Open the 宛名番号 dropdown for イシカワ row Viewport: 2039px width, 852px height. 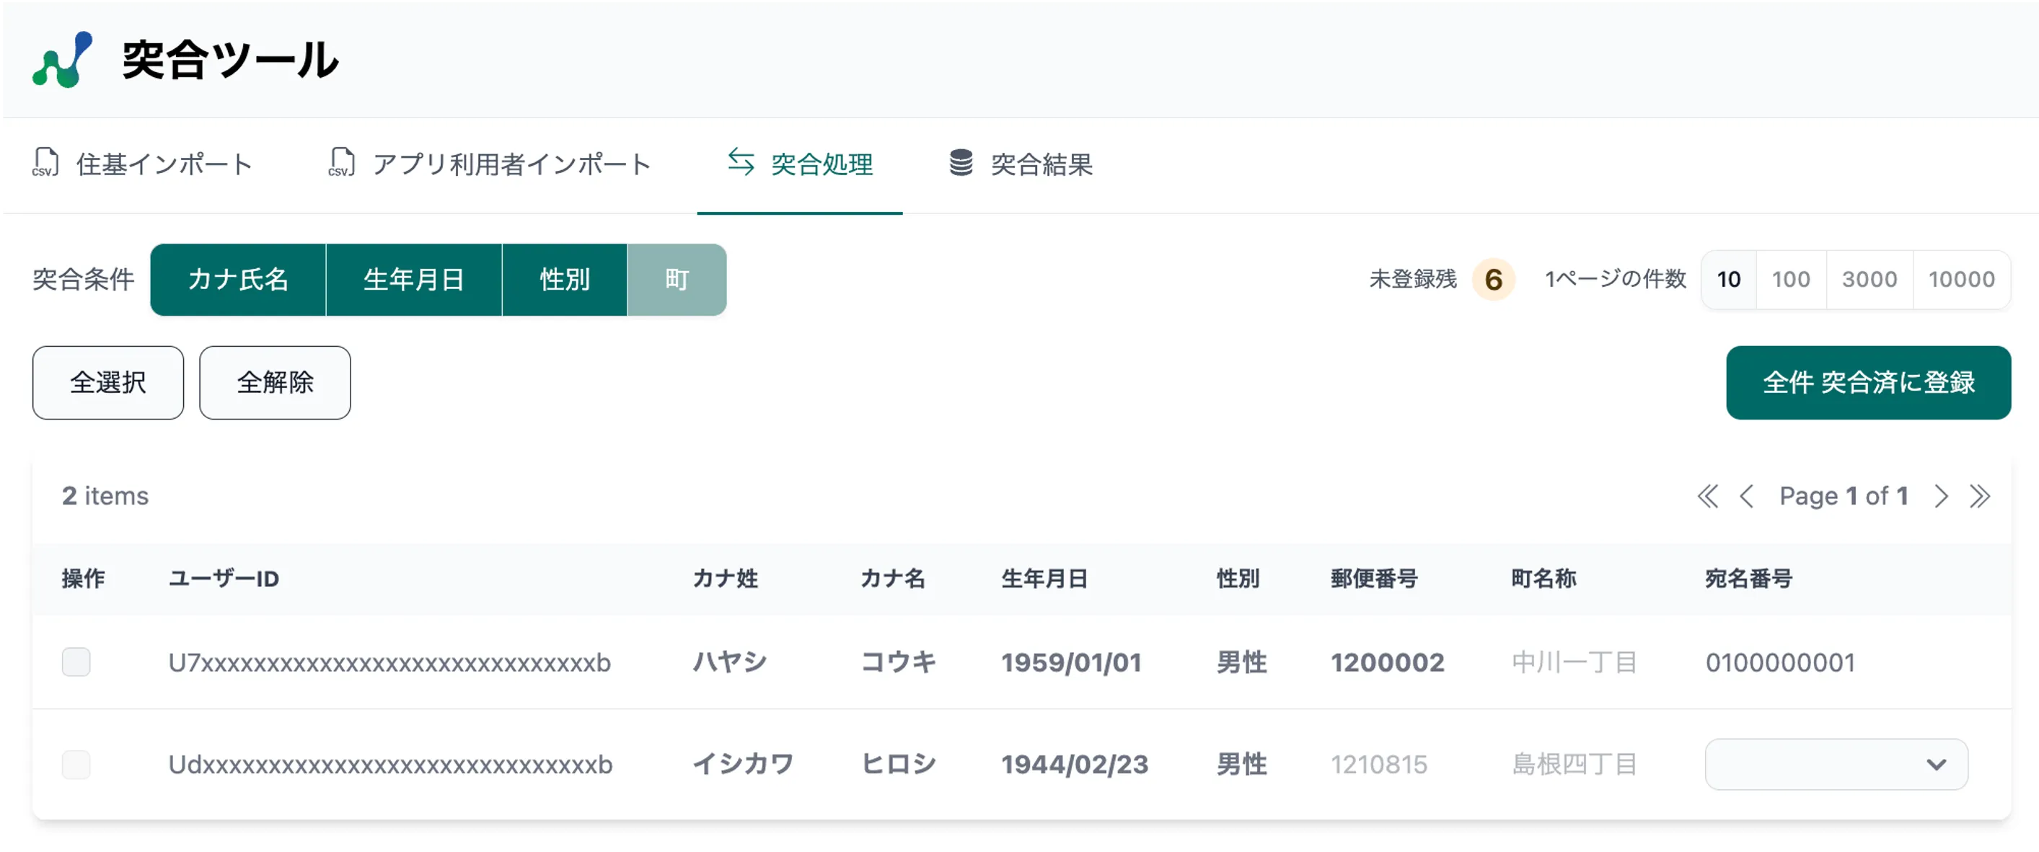(x=1836, y=764)
